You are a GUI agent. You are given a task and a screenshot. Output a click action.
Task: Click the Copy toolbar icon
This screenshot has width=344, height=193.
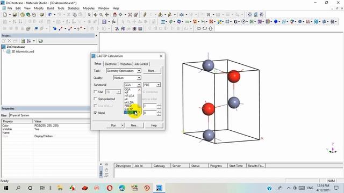coord(75,14)
